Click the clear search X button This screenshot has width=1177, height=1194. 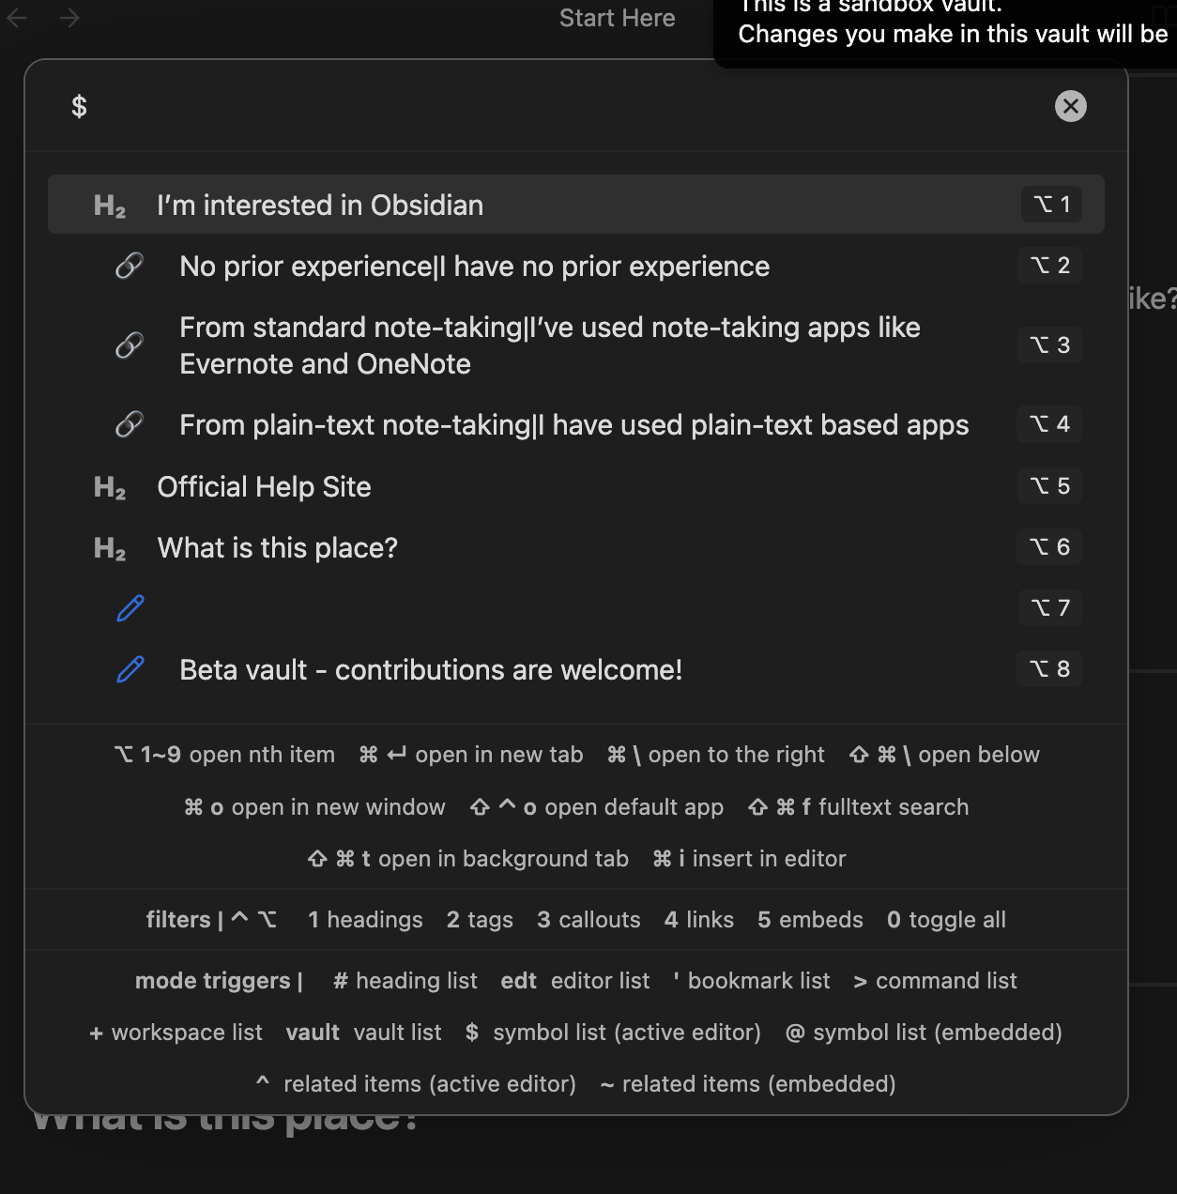tap(1070, 106)
